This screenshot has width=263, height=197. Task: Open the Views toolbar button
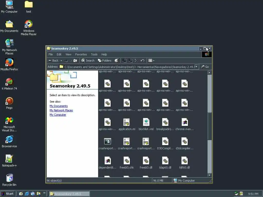click(150, 61)
